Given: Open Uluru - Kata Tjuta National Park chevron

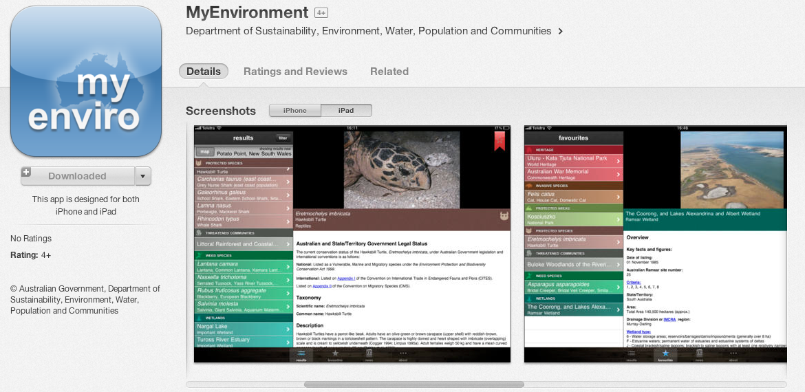Looking at the screenshot, I should click(x=618, y=161).
